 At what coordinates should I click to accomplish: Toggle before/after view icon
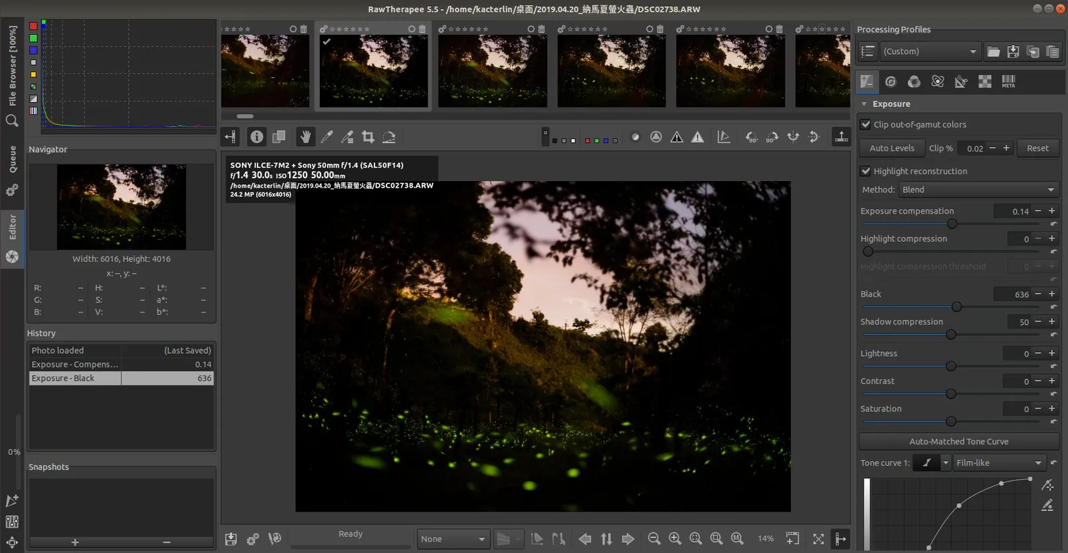(279, 137)
